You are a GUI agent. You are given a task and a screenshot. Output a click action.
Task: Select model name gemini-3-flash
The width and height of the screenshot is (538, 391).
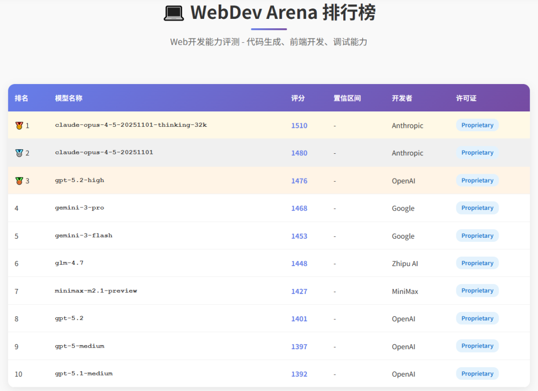point(84,235)
